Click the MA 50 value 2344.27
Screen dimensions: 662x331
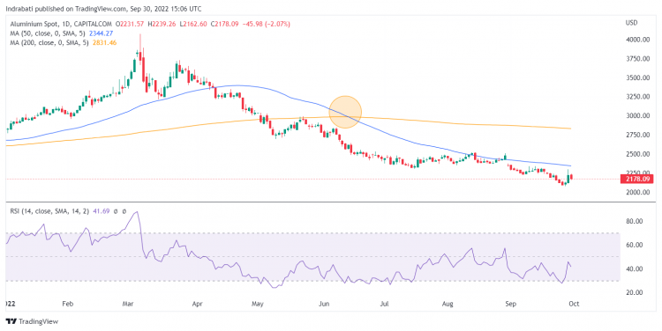[102, 33]
